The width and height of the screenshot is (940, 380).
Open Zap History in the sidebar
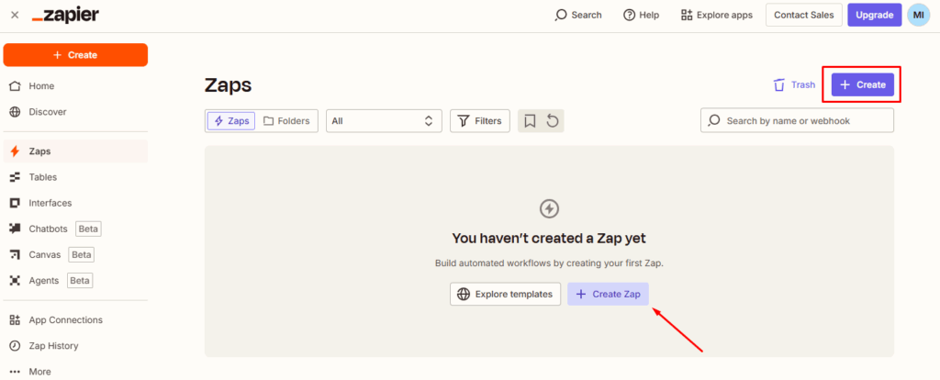[x=53, y=346]
